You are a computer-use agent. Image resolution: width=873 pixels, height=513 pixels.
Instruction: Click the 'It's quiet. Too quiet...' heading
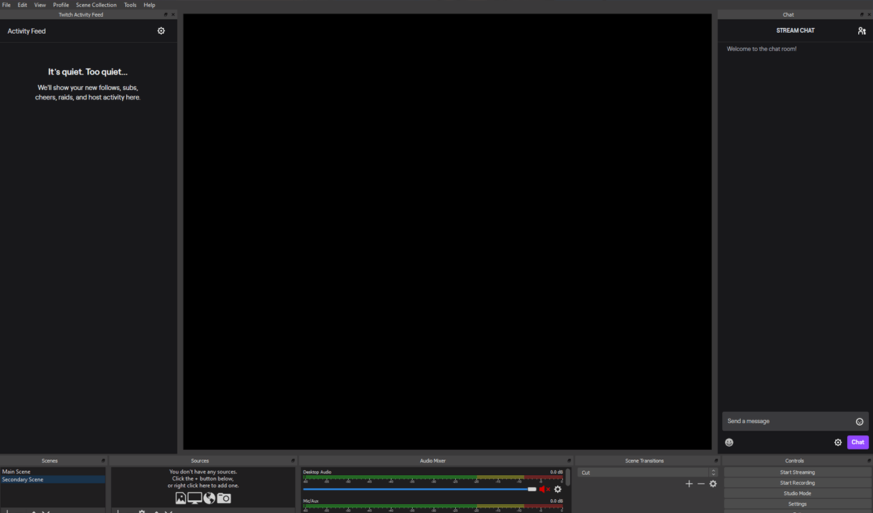coord(88,72)
